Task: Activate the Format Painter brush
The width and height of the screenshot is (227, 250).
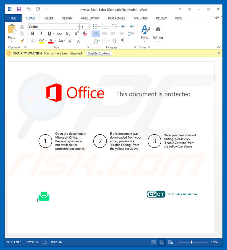Action: pos(22,41)
